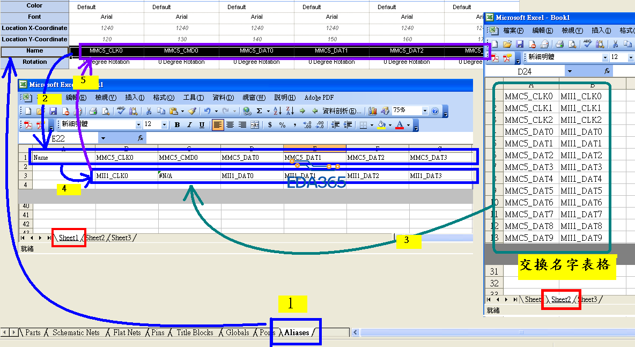
Task: Open Font Color dropdown arrow in left Excel
Action: click(408, 125)
